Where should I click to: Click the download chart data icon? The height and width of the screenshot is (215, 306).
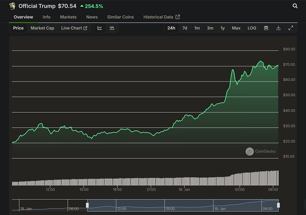pyautogui.click(x=278, y=28)
